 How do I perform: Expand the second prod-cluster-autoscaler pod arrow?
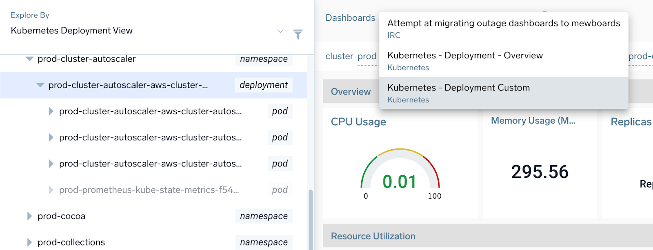(51, 137)
